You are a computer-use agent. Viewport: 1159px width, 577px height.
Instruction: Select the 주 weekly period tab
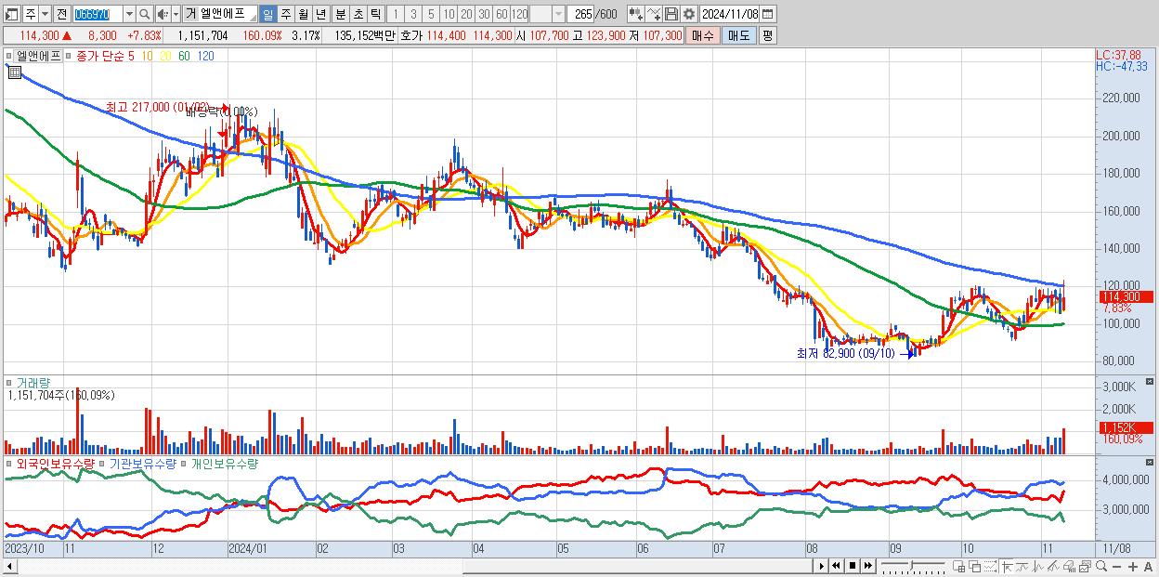pyautogui.click(x=285, y=14)
